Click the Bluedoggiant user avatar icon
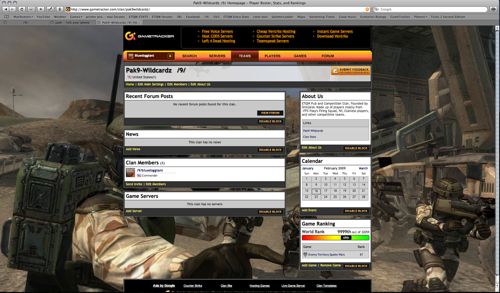This screenshot has height=293, width=500. [130, 56]
